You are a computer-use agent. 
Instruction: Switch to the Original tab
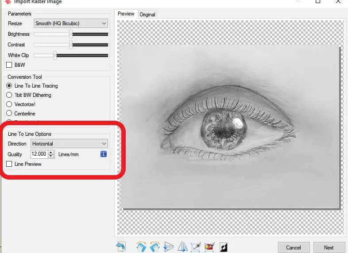tap(147, 15)
